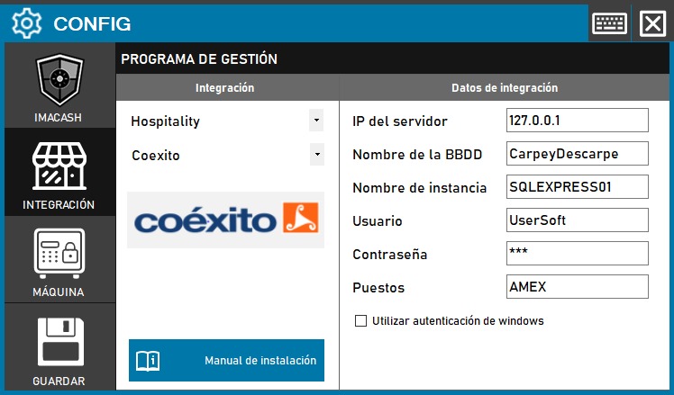
Task: Click the Coéxito logo image
Action: coord(225,220)
